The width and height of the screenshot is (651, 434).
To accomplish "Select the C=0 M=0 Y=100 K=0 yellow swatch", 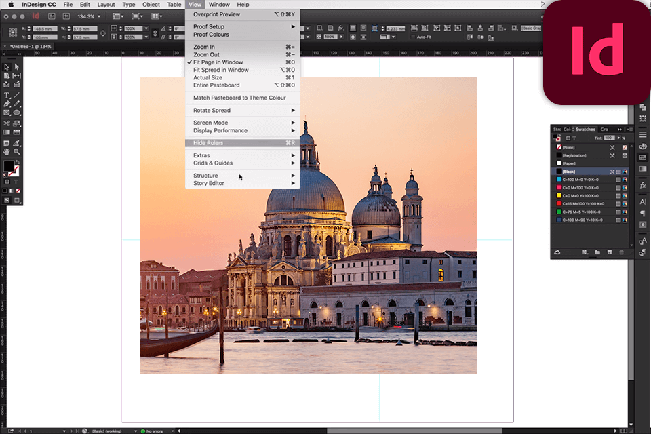I will (580, 195).
